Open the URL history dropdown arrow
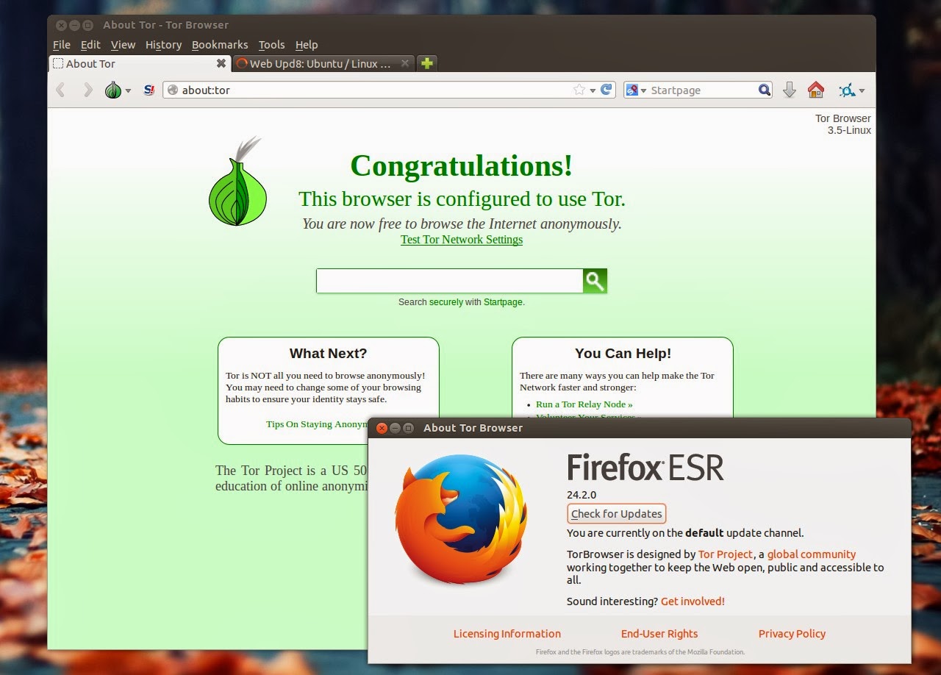The image size is (941, 675). click(x=593, y=90)
